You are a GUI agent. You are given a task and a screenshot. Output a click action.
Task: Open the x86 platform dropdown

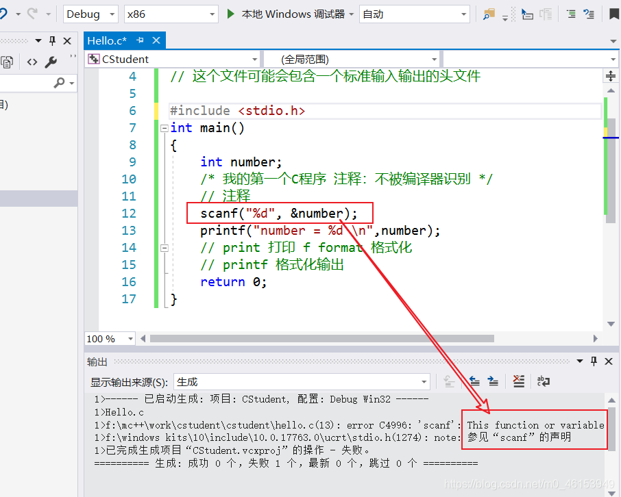click(171, 14)
